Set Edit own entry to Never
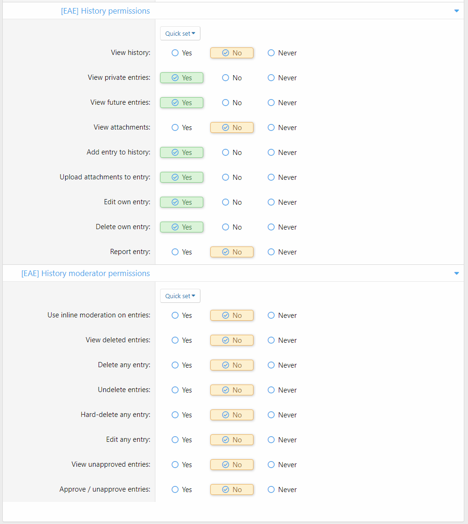The width and height of the screenshot is (468, 524). click(271, 202)
